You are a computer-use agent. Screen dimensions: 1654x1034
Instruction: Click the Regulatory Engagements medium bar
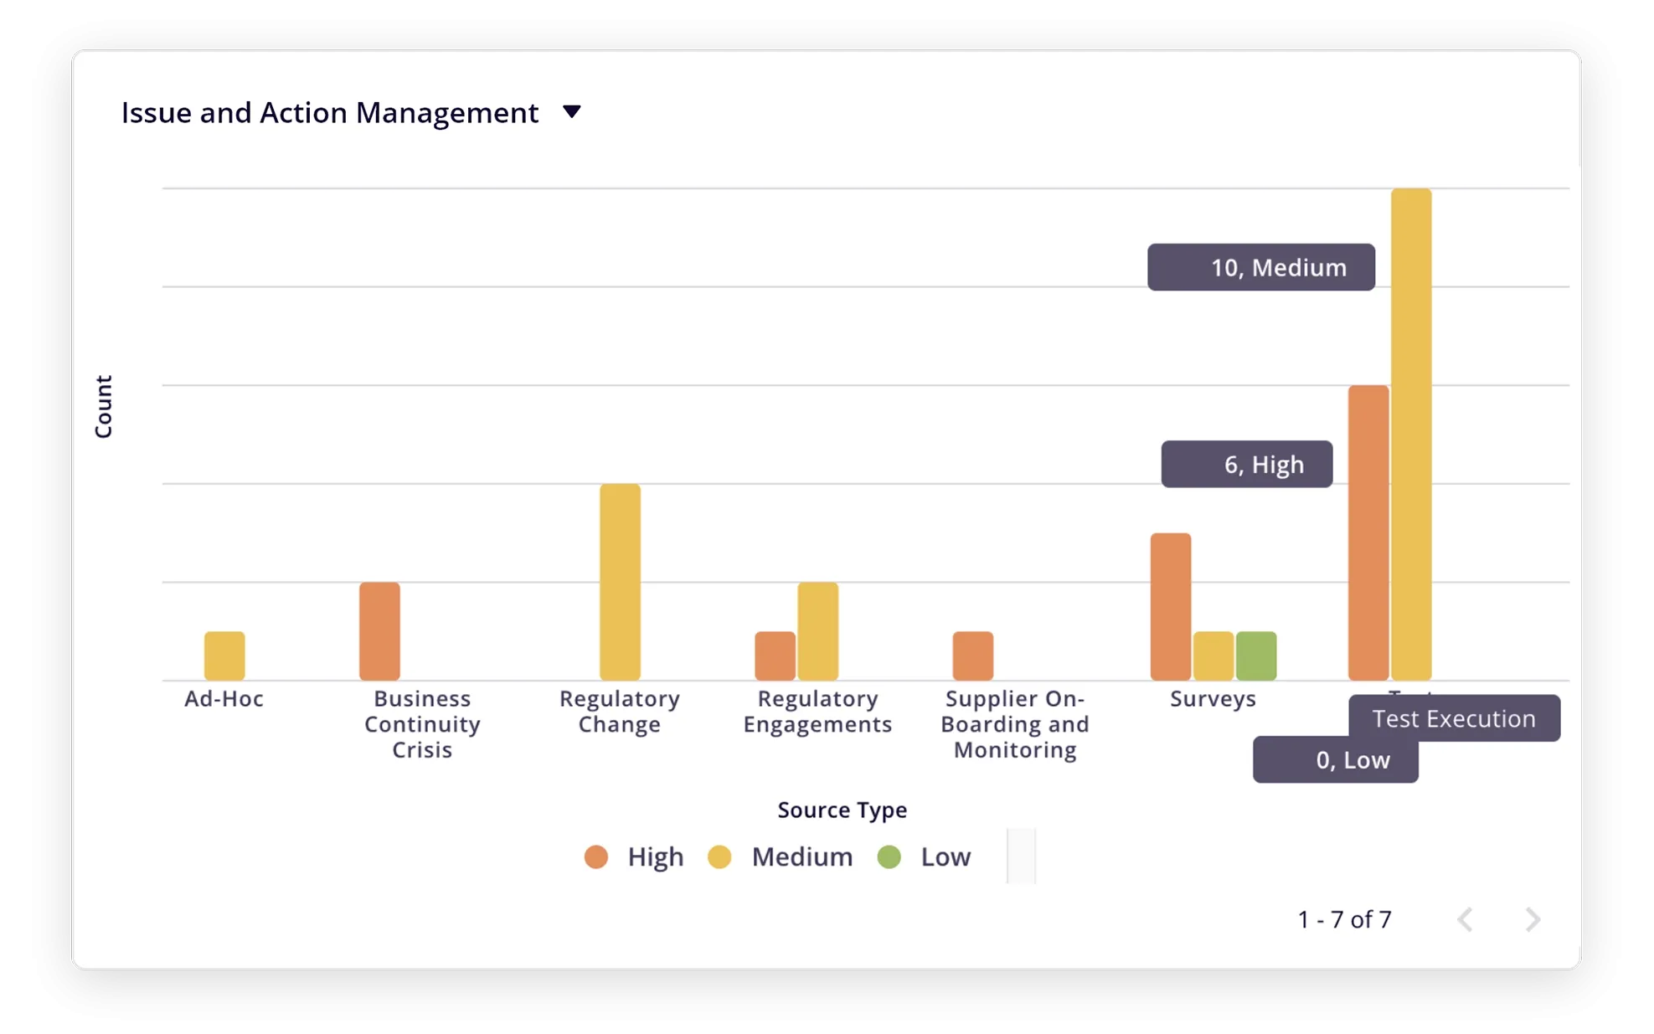tap(817, 630)
